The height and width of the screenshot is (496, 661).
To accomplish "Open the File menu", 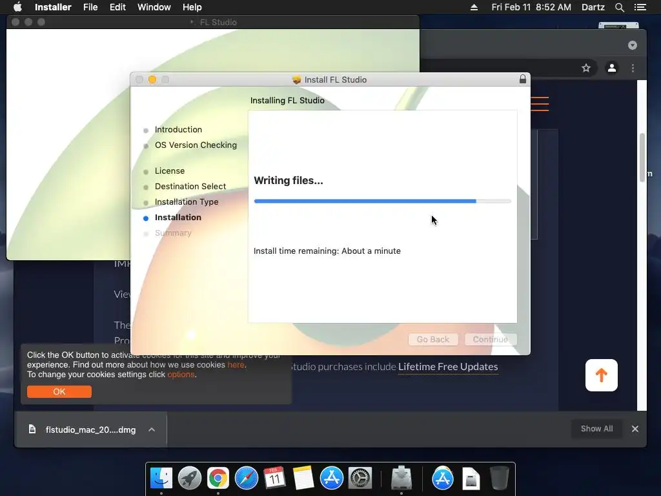I will click(x=90, y=7).
